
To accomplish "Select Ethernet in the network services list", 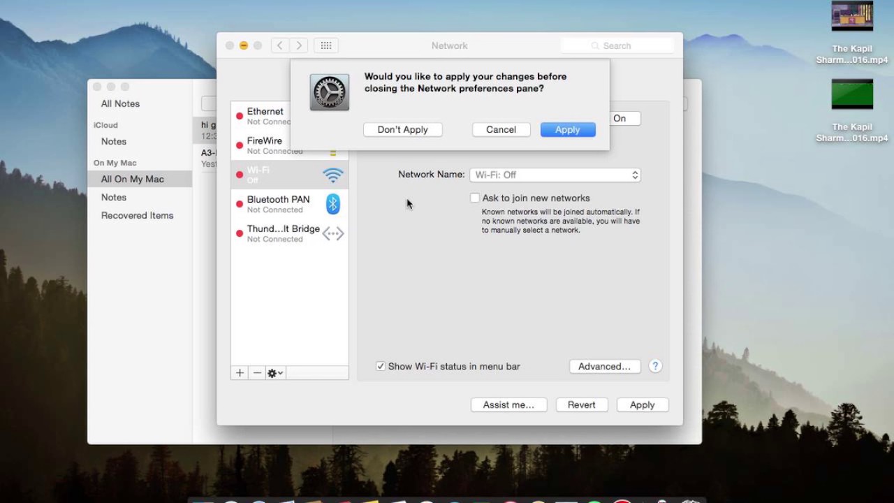I will [290, 116].
